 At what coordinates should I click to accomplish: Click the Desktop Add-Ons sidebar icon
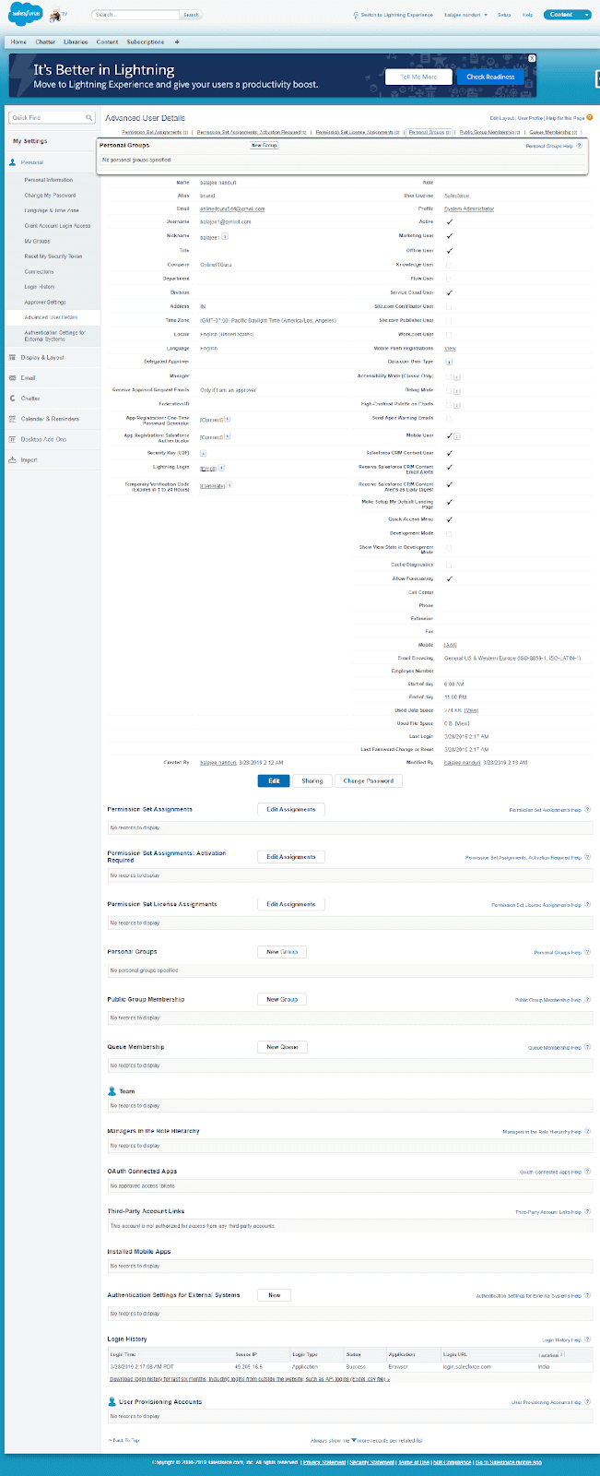pos(13,439)
